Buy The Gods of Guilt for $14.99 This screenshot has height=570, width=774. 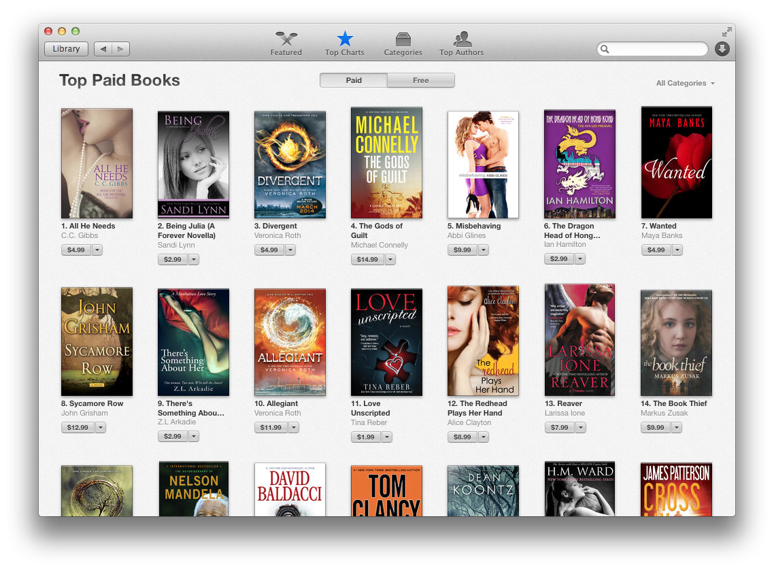[367, 259]
